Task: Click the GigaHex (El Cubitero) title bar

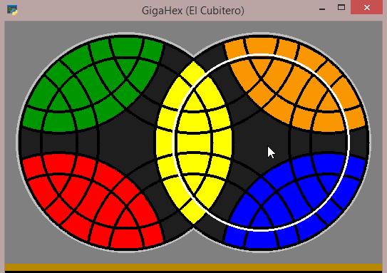Action: [193, 11]
